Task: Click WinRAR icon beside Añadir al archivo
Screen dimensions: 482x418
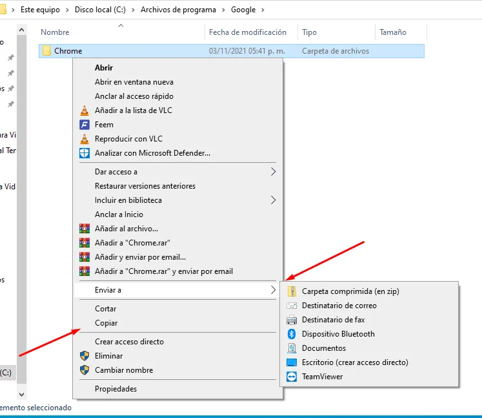Action: coord(85,229)
